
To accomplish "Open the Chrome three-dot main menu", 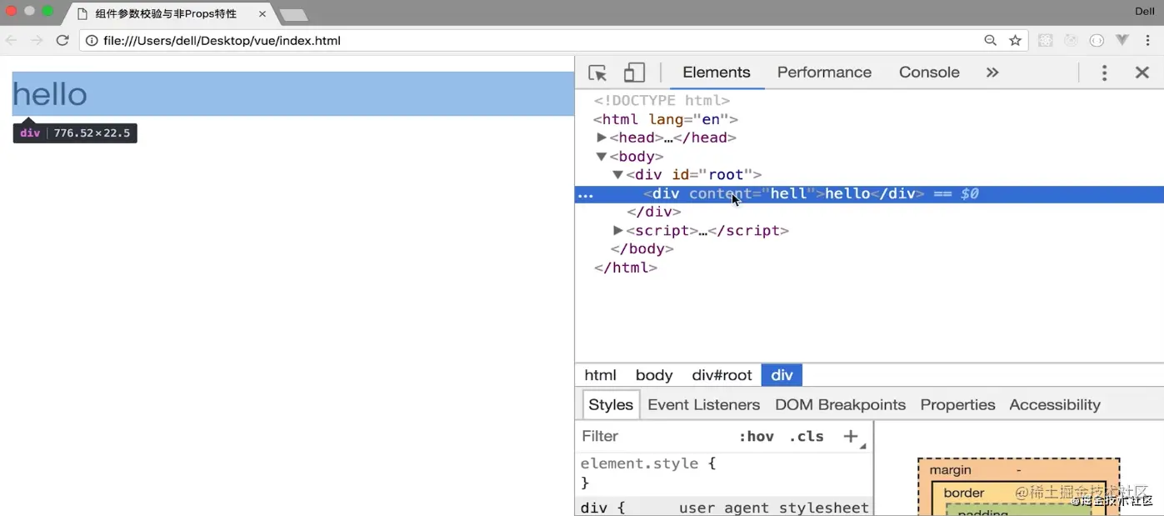I will [1147, 40].
